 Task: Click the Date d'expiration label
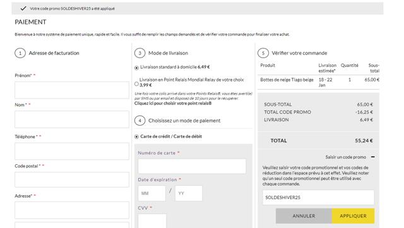(x=157, y=180)
